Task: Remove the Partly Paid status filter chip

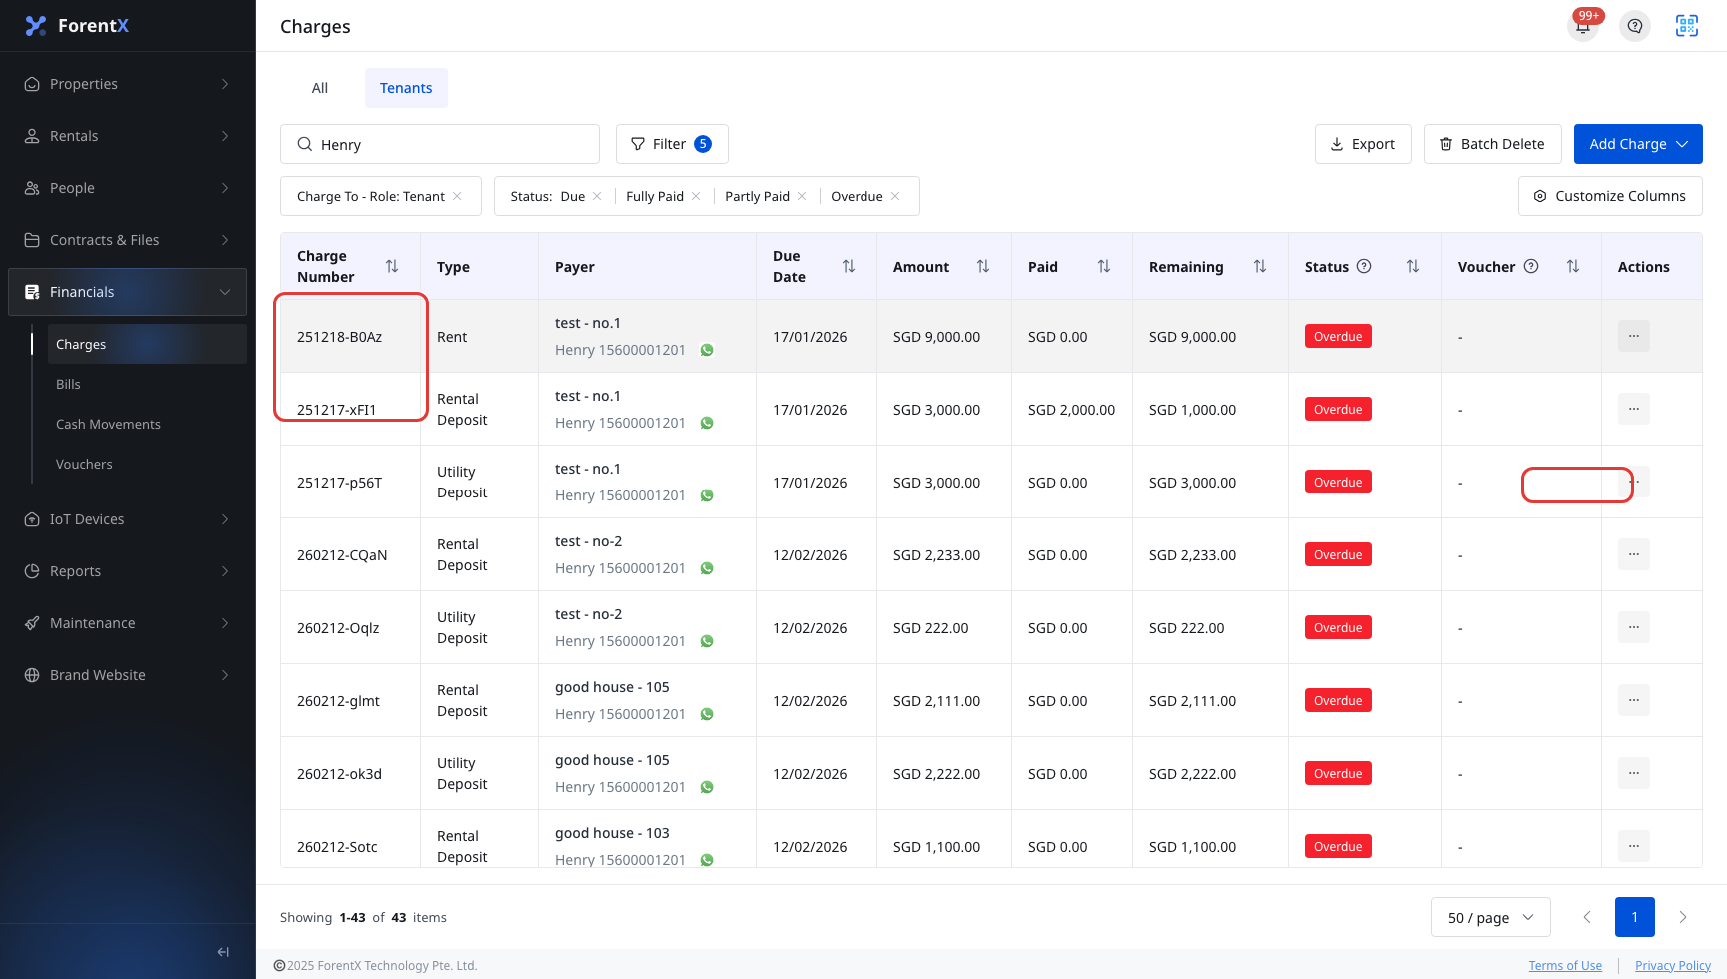Action: pos(802,196)
